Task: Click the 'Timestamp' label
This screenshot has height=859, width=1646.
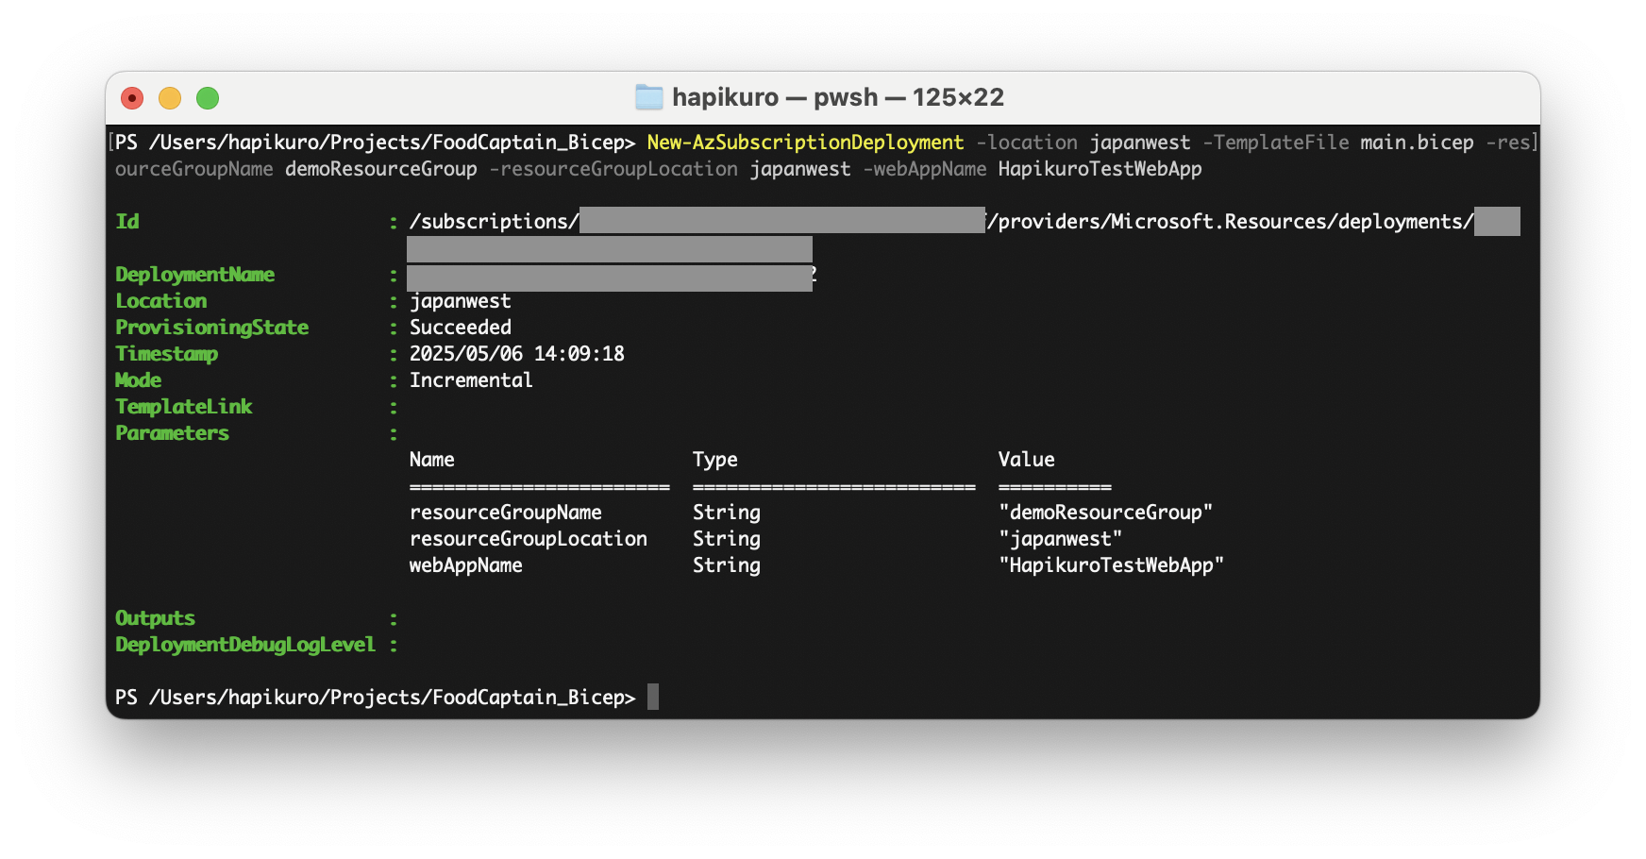Action: point(167,354)
